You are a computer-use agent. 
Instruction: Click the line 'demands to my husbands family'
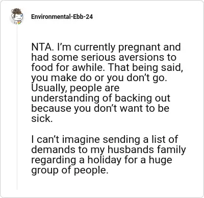point(109,150)
